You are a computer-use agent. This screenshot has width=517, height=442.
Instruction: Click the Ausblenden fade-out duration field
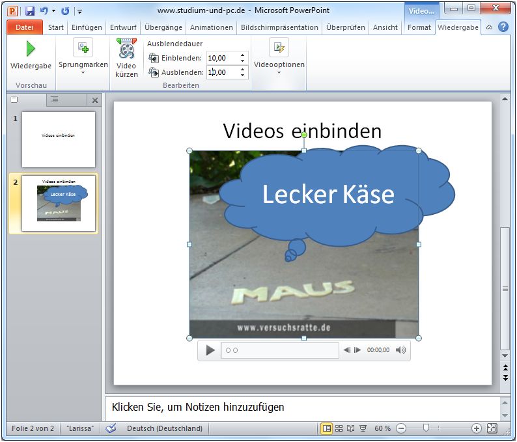[x=223, y=72]
